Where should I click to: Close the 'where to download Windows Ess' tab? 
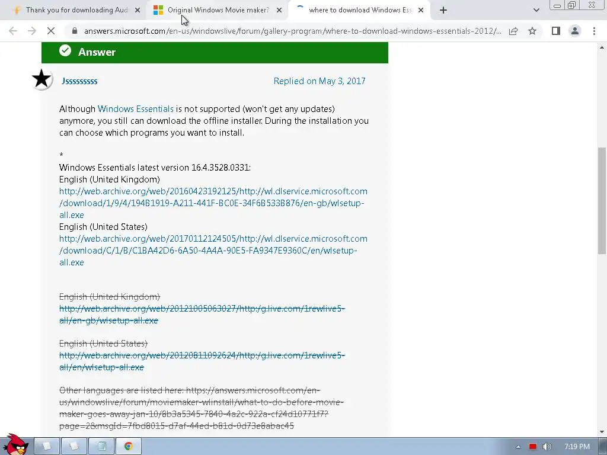pos(421,11)
